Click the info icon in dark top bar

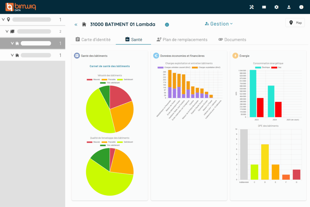coord(301,7)
